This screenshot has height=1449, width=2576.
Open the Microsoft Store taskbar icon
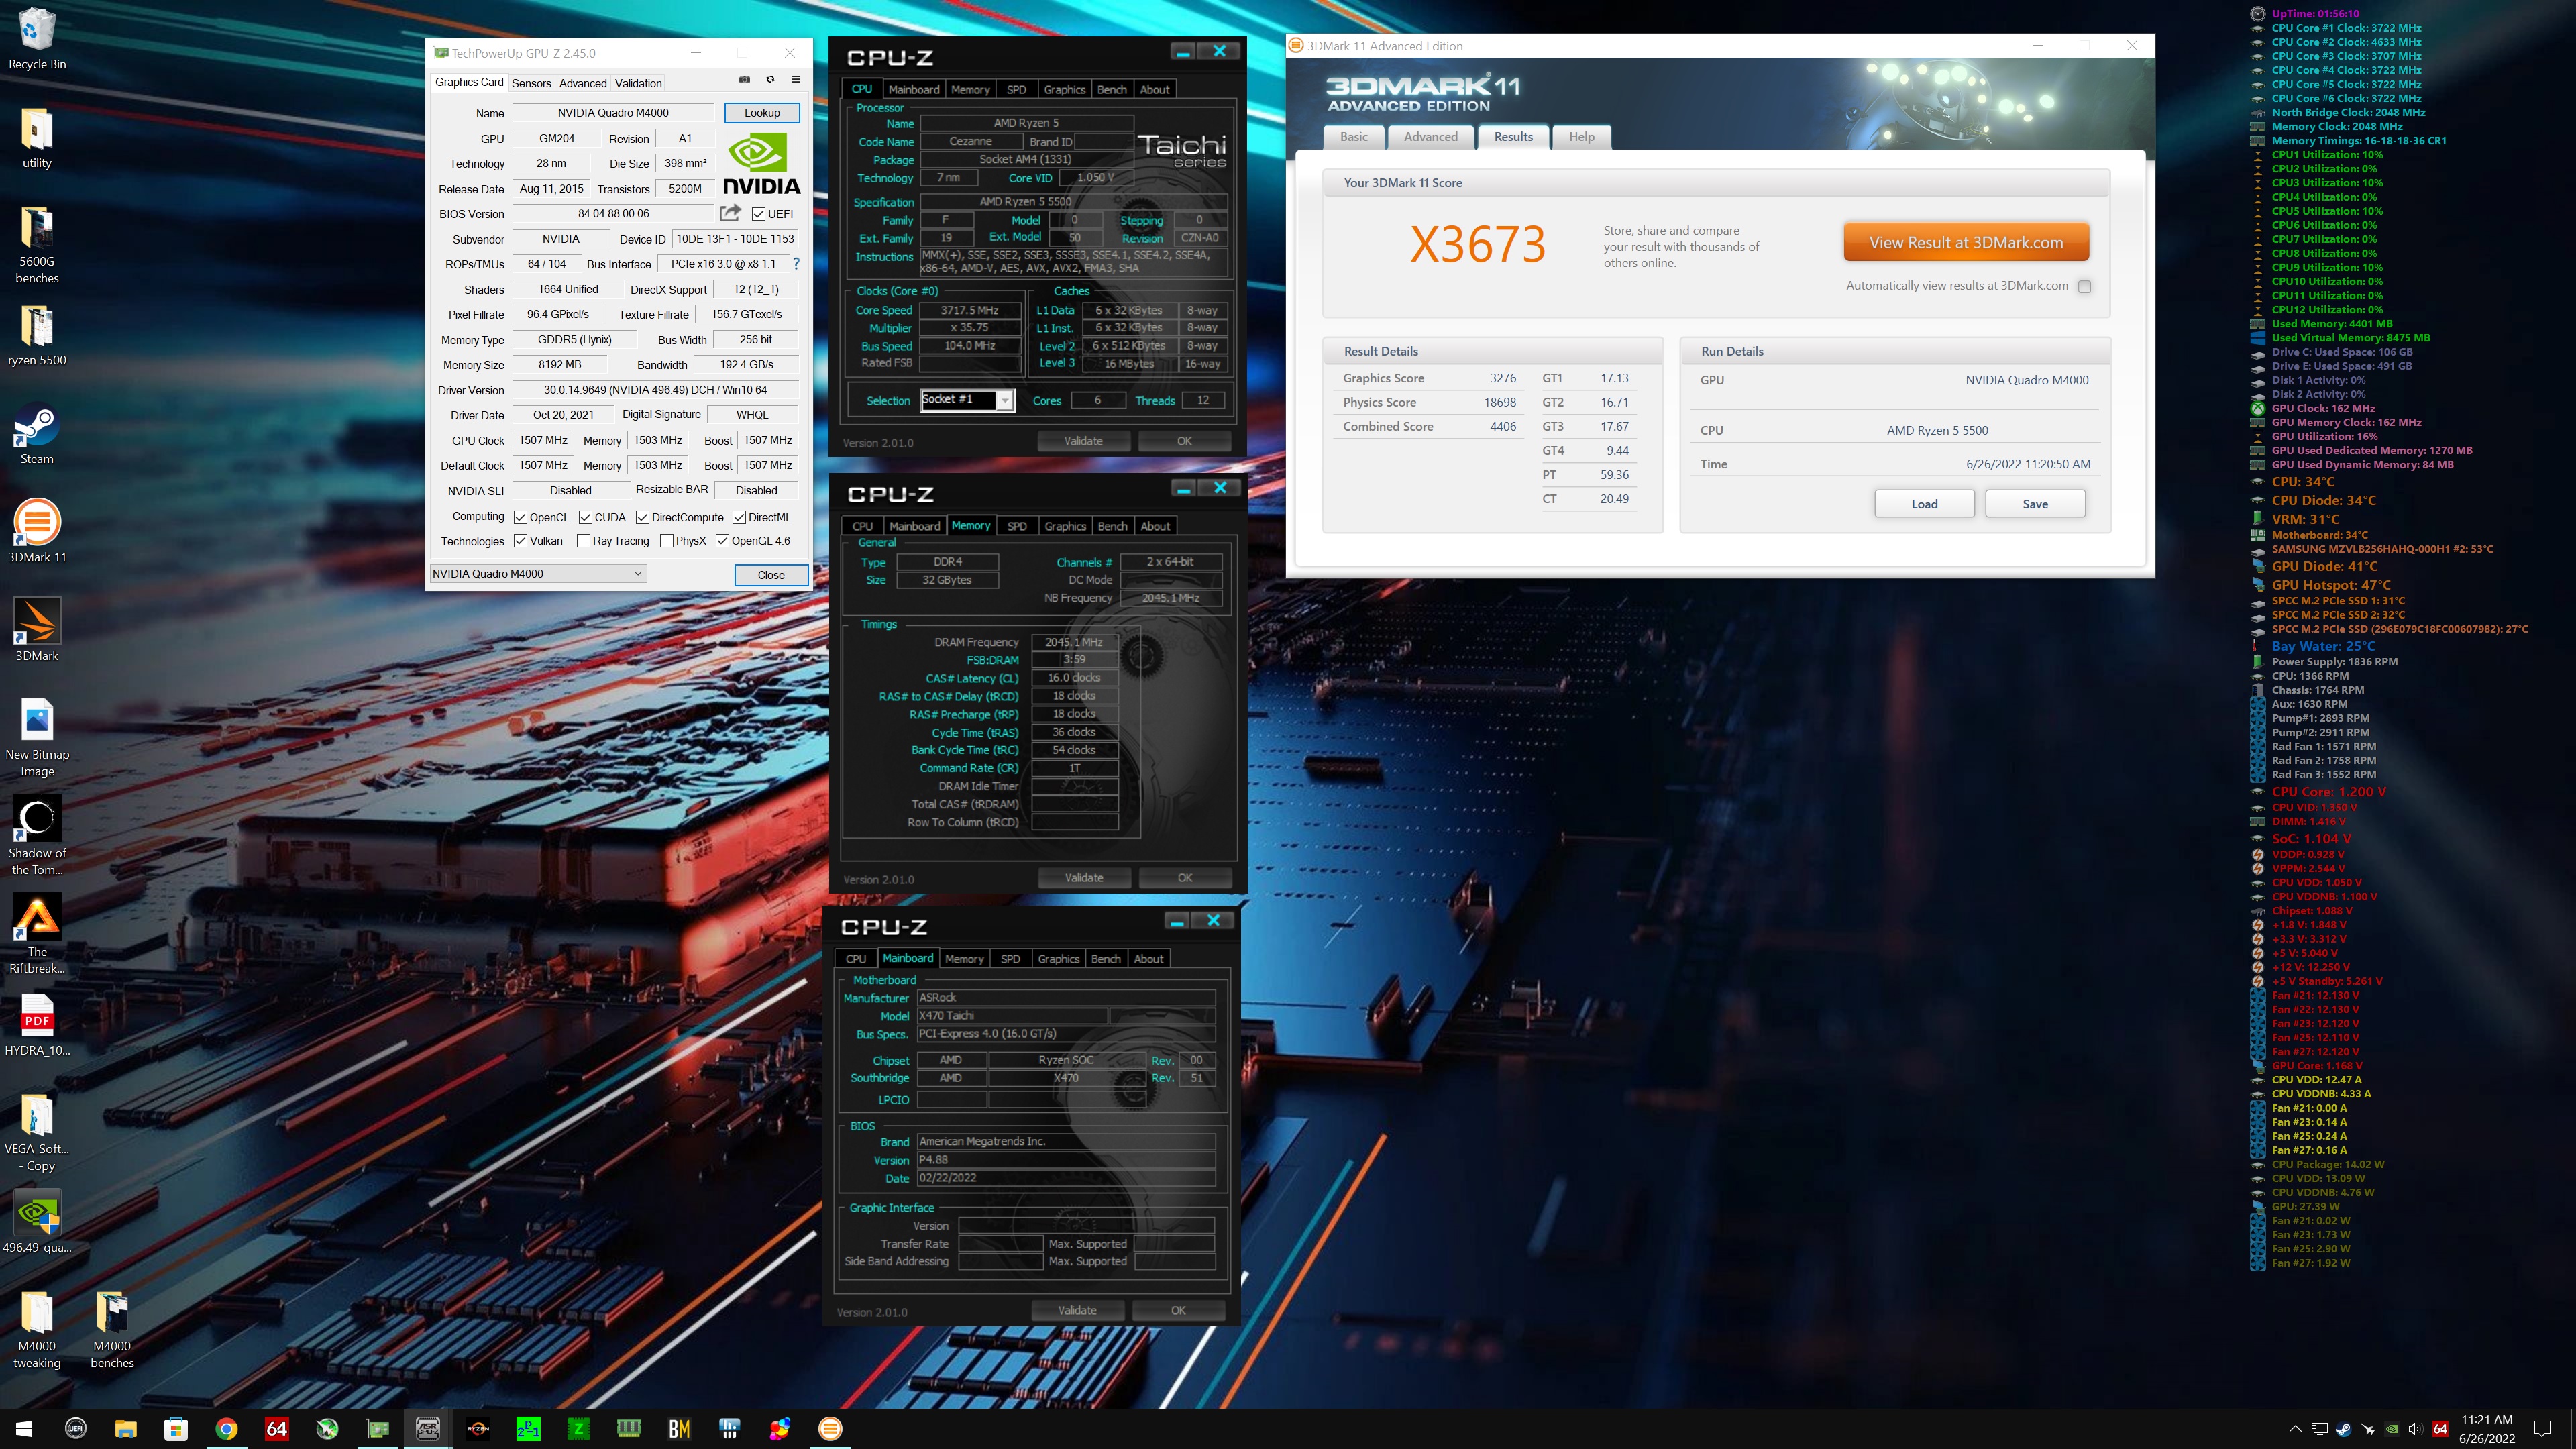tap(176, 1428)
